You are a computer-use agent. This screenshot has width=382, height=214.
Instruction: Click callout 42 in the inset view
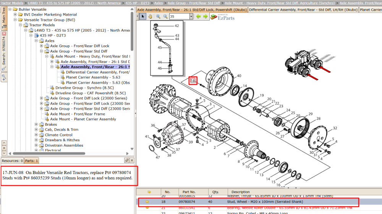[x=176, y=26]
